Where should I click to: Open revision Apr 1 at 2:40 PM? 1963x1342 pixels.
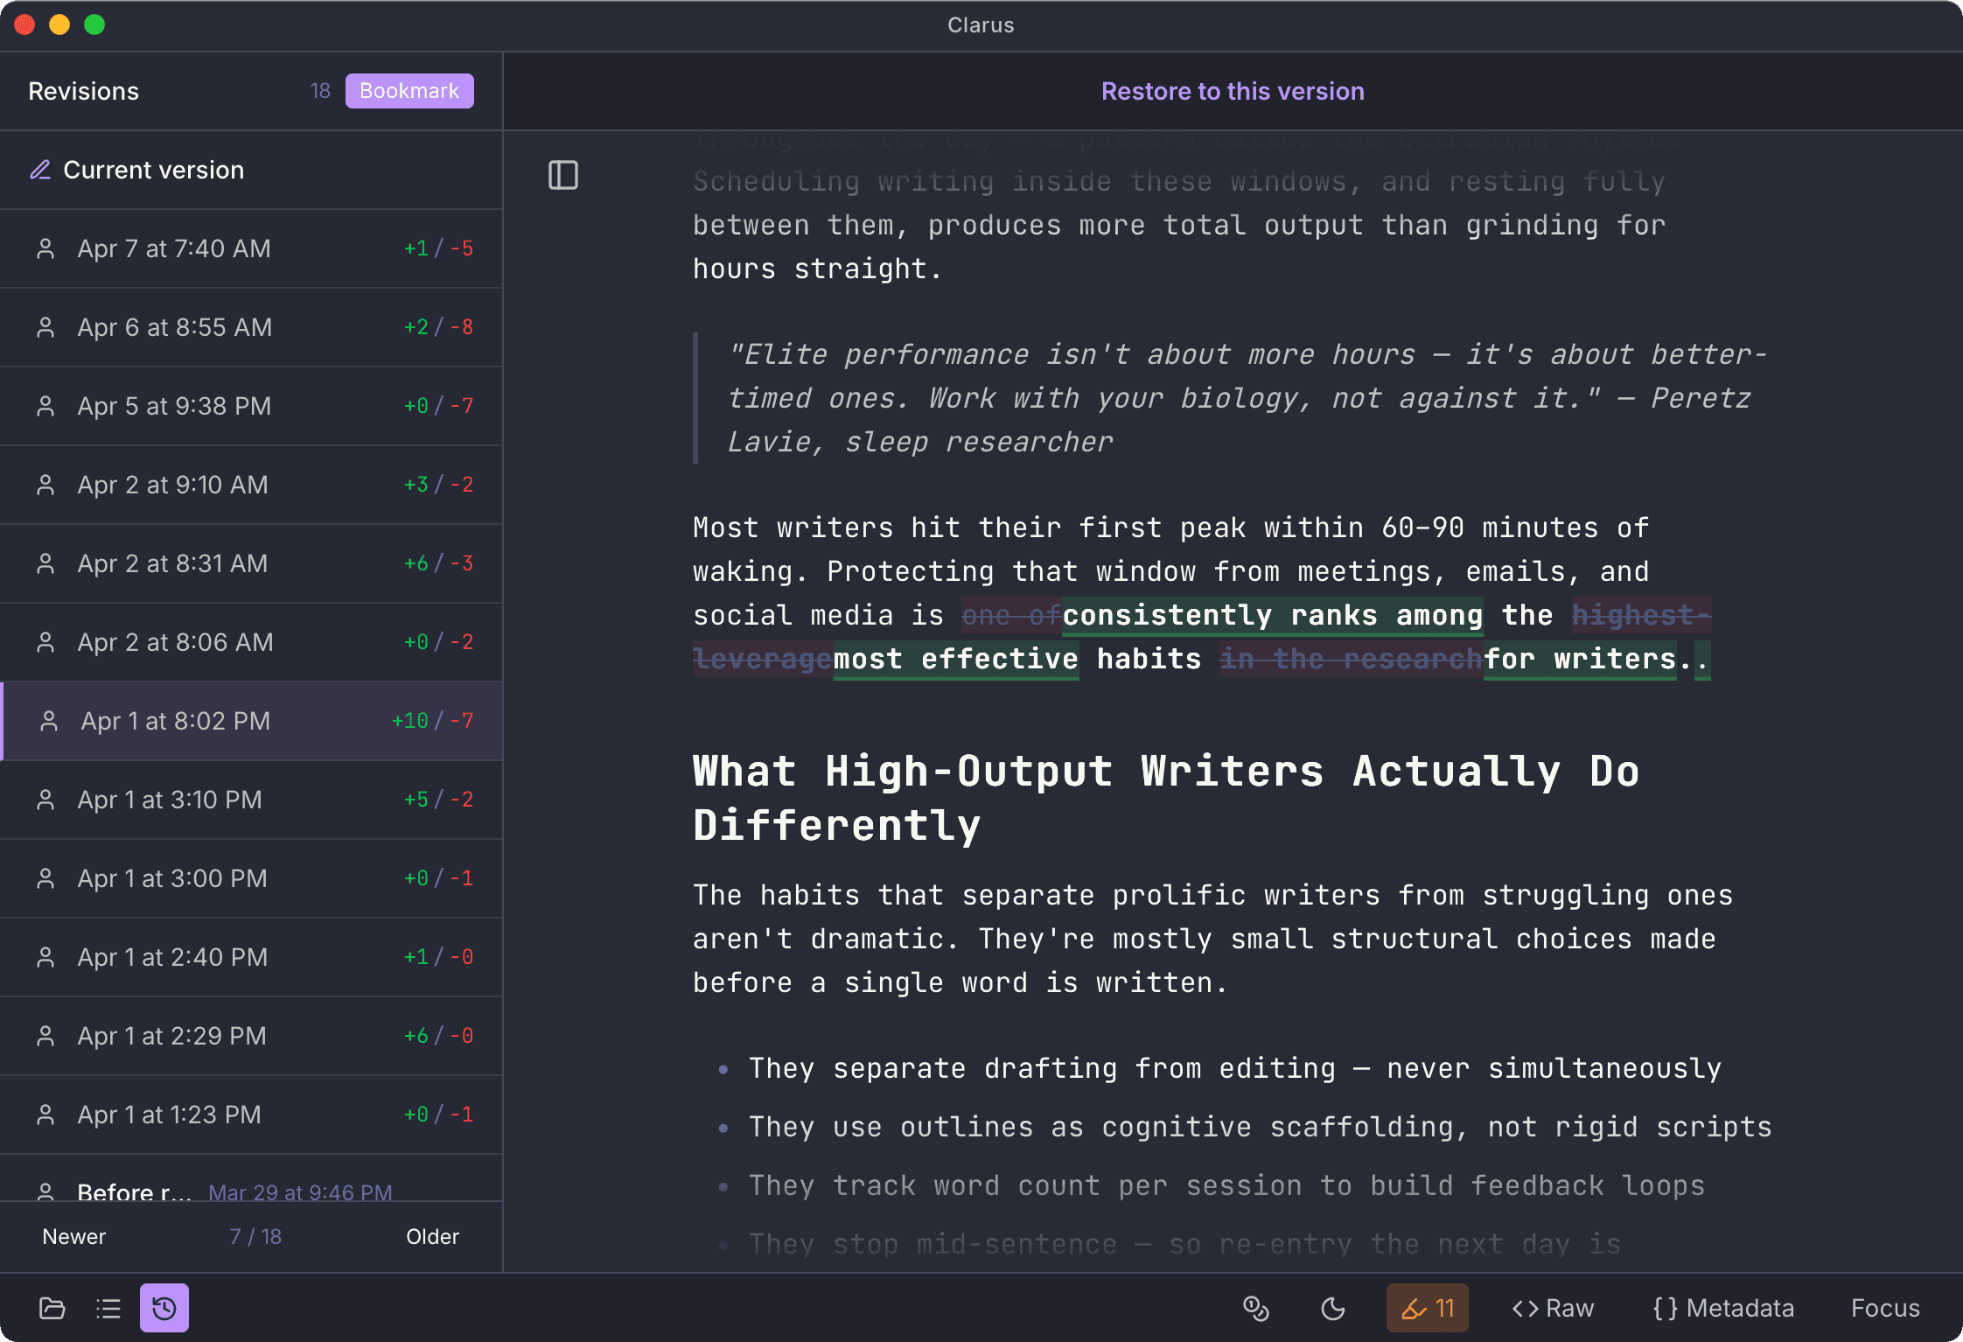(x=251, y=957)
